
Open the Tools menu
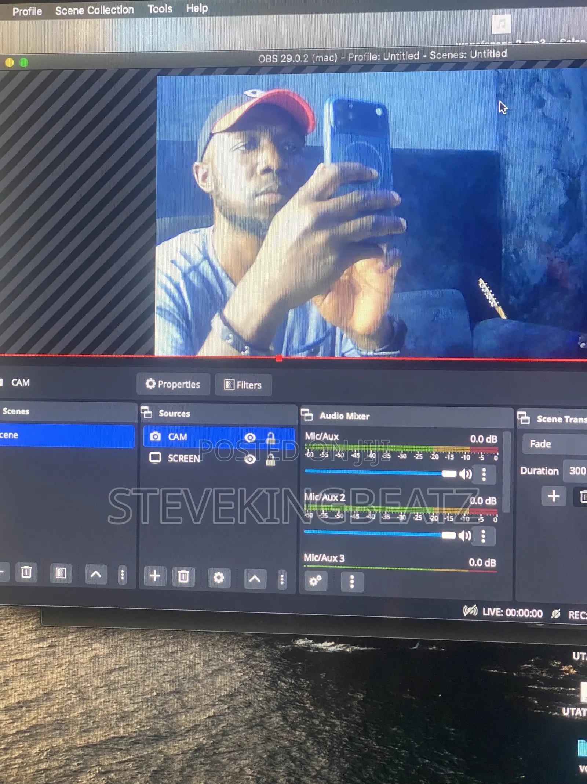click(x=160, y=9)
